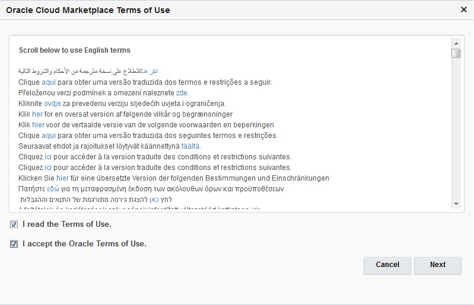Open the Dutch 'hier' link
The height and width of the screenshot is (305, 474).
(x=39, y=125)
